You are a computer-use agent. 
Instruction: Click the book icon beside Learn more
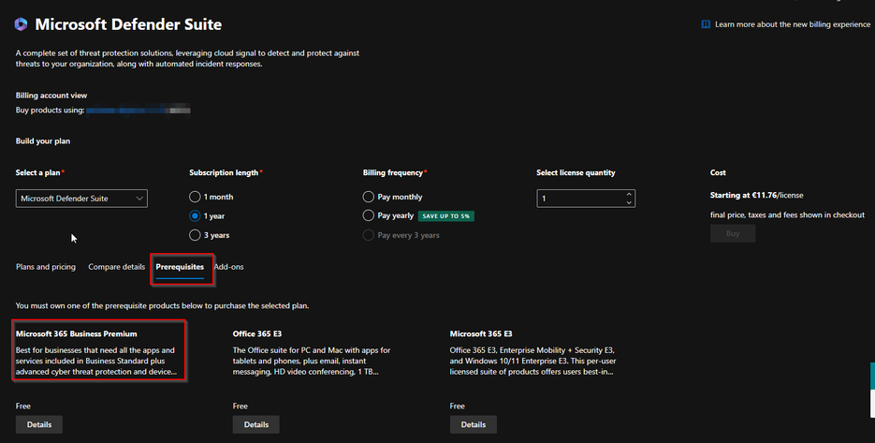click(x=706, y=24)
